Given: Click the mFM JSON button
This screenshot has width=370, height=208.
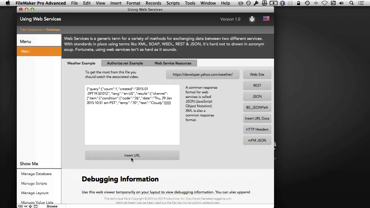Looking at the screenshot, I should (x=257, y=140).
